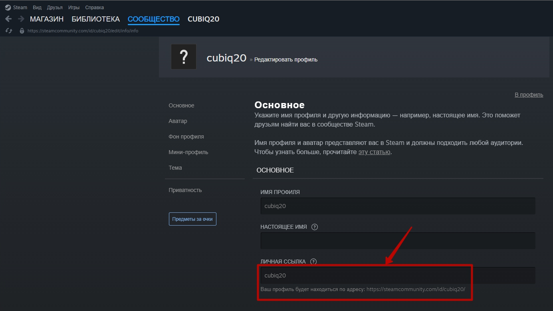Switch to the СООБЩЕСТВО tab
The height and width of the screenshot is (311, 553).
click(x=154, y=19)
